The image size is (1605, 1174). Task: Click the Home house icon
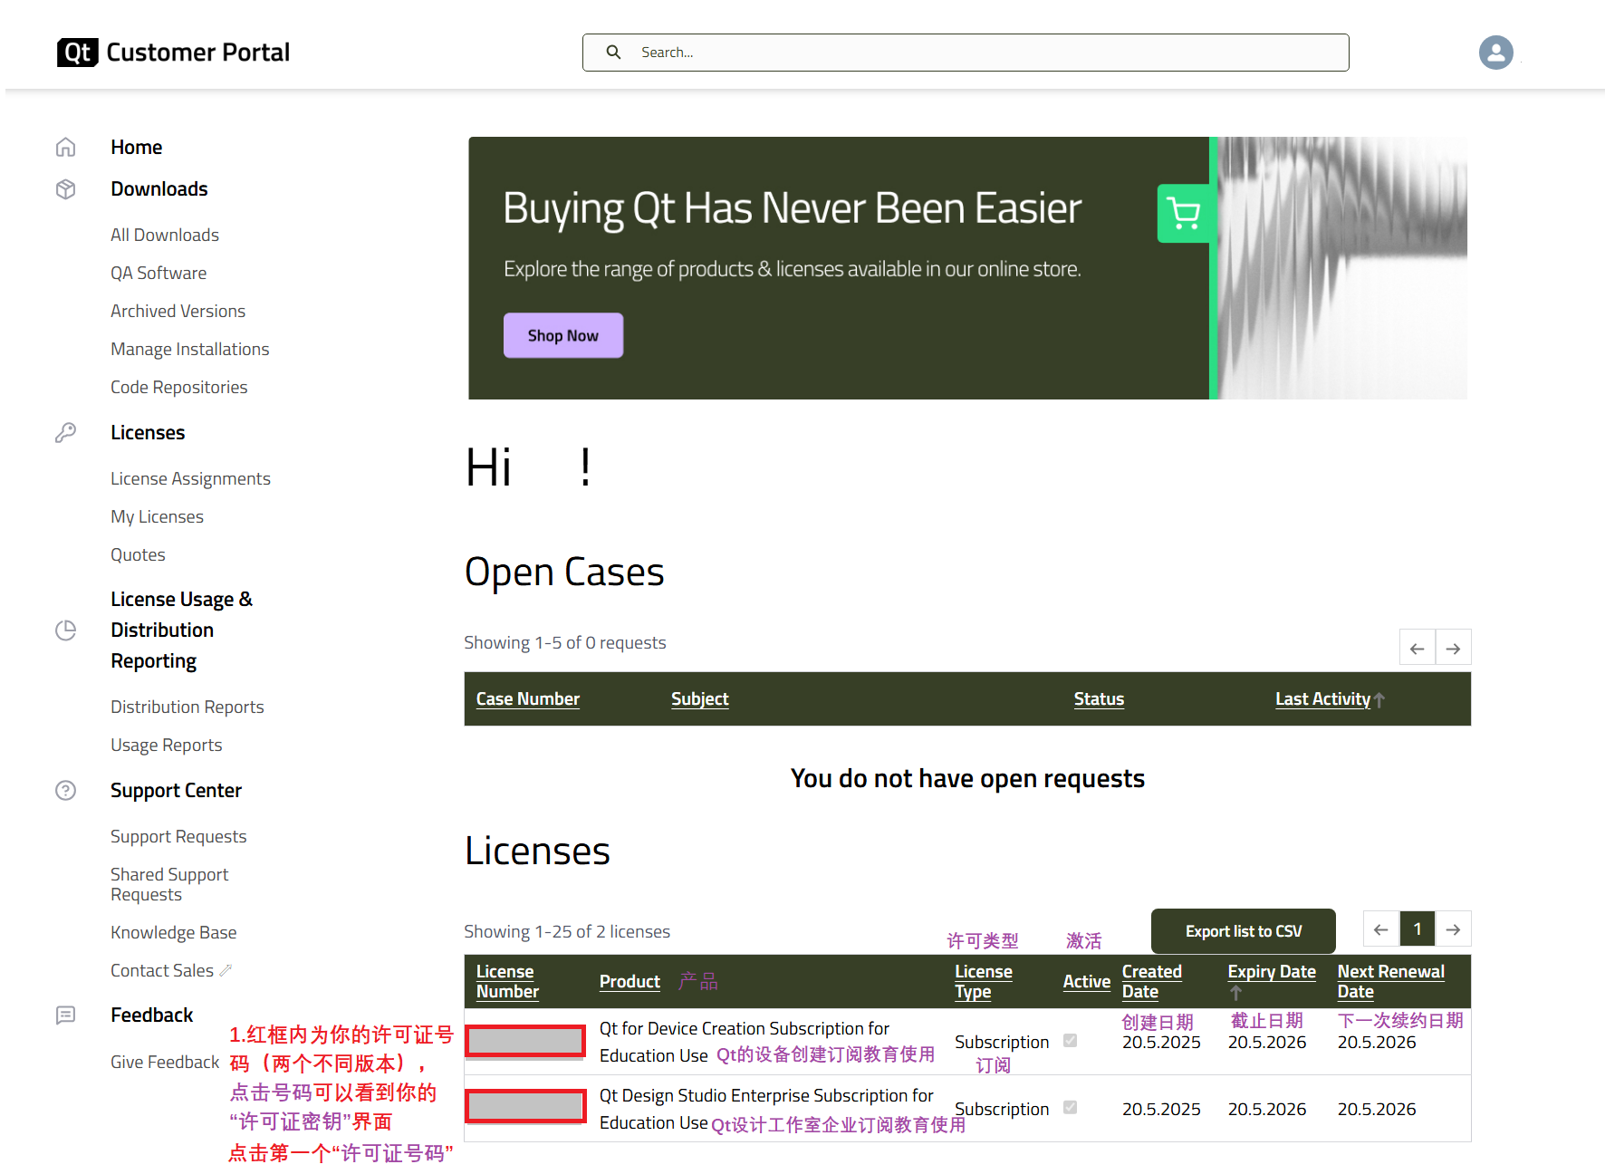coord(65,147)
